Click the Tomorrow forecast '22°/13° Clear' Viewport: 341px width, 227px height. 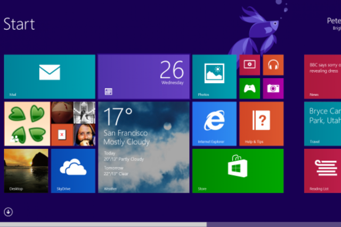point(116,174)
